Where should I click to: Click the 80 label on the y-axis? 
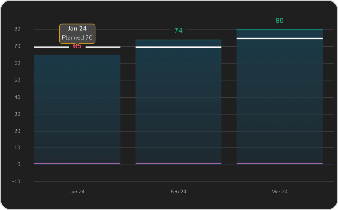[17, 29]
